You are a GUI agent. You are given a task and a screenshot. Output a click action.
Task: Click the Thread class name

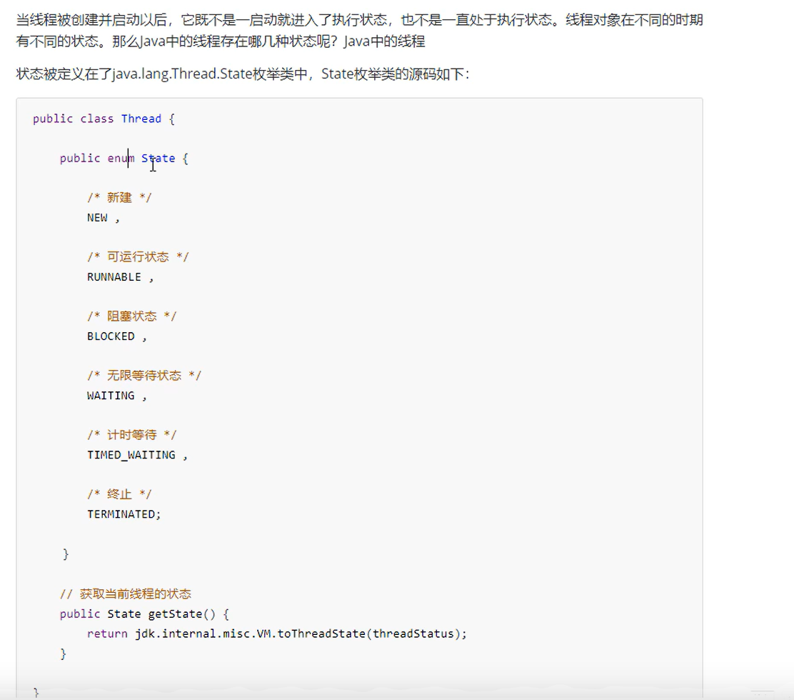(141, 119)
